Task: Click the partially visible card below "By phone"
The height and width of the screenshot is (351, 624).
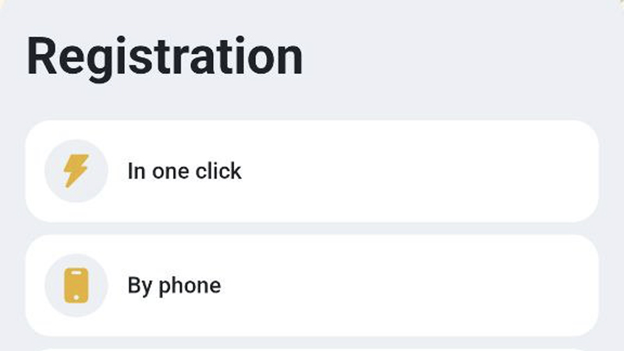Action: pos(312,349)
